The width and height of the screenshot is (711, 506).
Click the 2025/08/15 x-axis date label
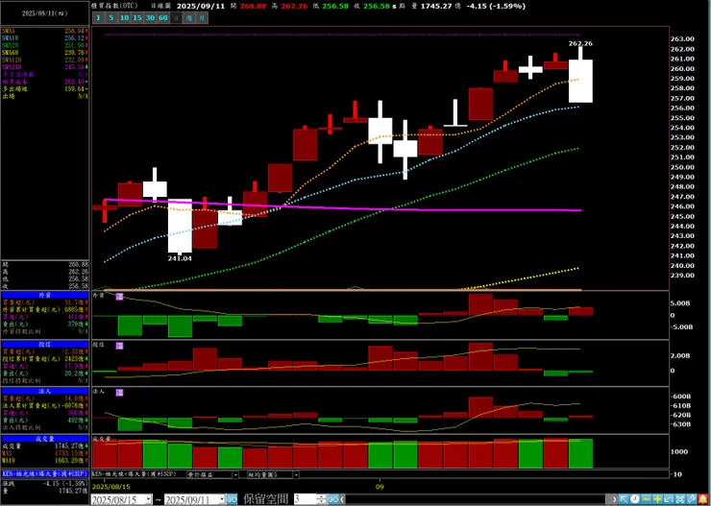pos(110,487)
